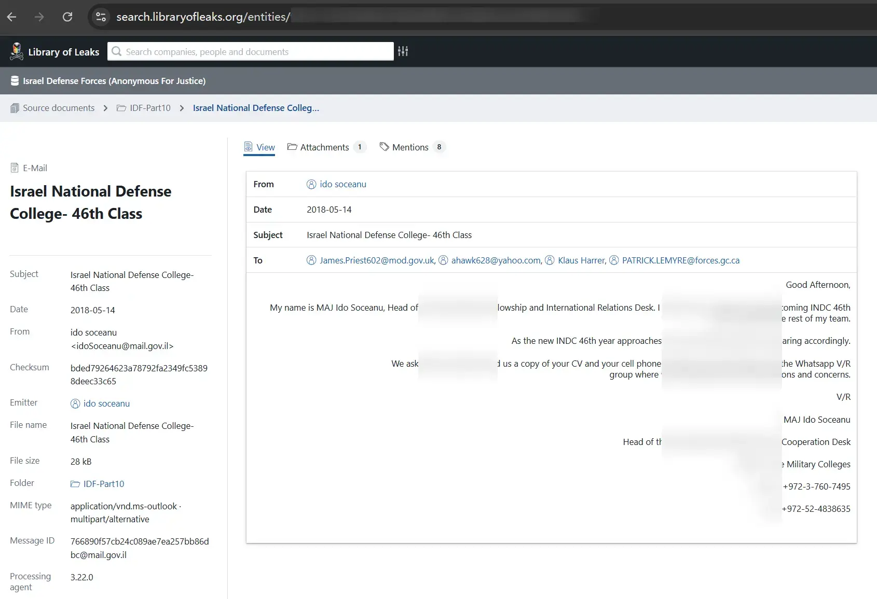Viewport: 877px width, 599px height.
Task: Select the MIME type application/vnd.ms-outlook value
Action: point(126,512)
